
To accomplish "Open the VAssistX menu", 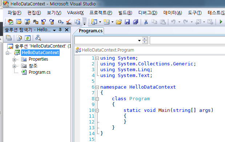I will [75, 13].
